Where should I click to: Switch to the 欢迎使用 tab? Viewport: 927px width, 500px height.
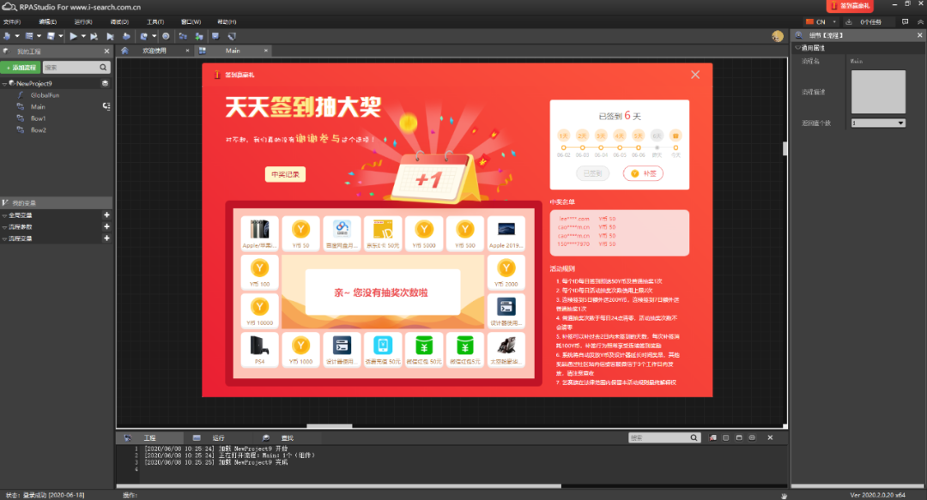(154, 51)
